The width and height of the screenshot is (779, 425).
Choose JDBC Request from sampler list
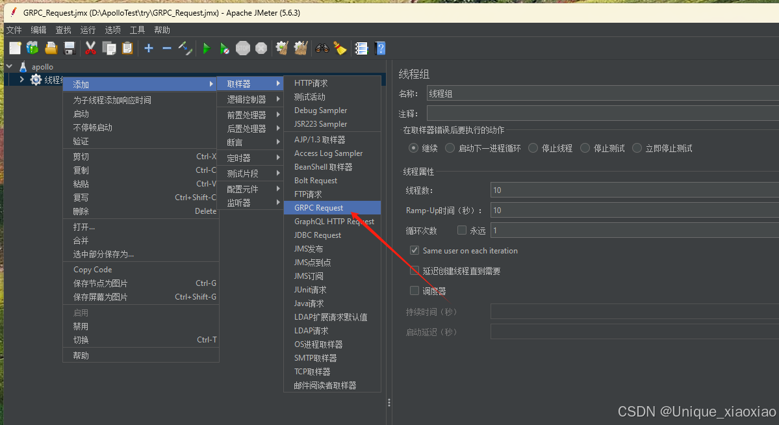click(333, 235)
